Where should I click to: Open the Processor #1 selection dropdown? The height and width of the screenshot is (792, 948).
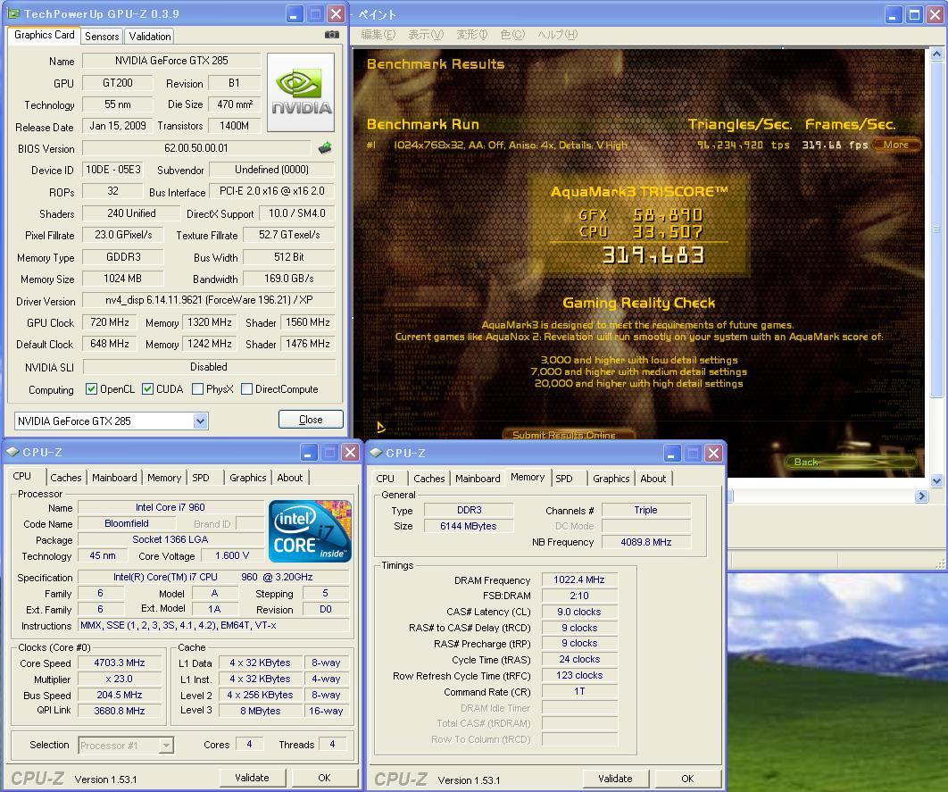pyautogui.click(x=166, y=746)
